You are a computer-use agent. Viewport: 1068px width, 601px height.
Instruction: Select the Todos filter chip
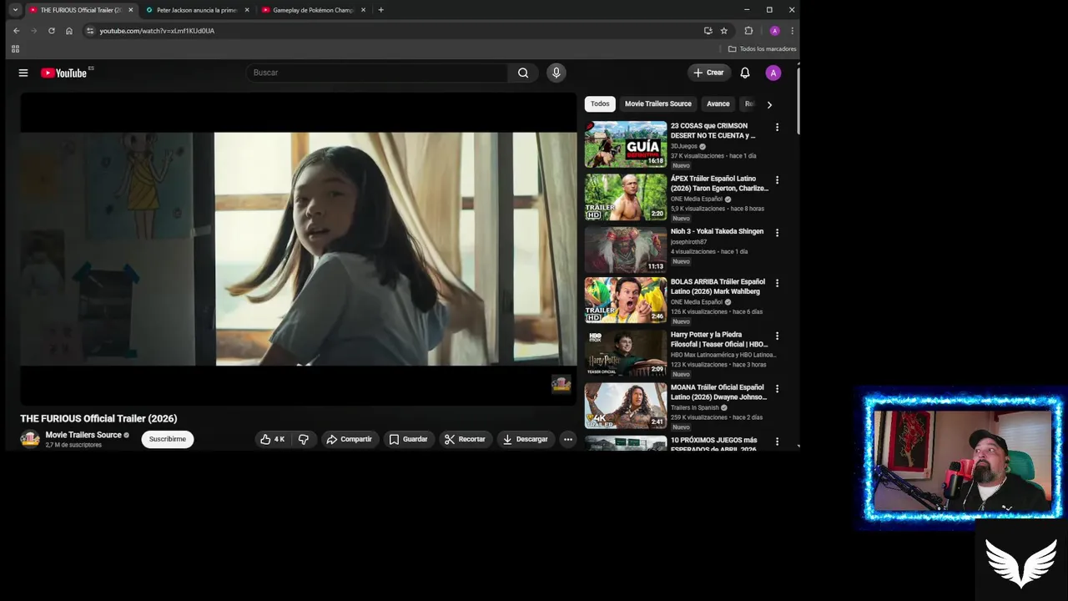(x=600, y=104)
